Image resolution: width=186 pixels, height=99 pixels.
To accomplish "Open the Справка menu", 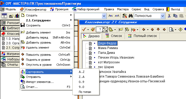I will pyautogui.click(x=158, y=9).
